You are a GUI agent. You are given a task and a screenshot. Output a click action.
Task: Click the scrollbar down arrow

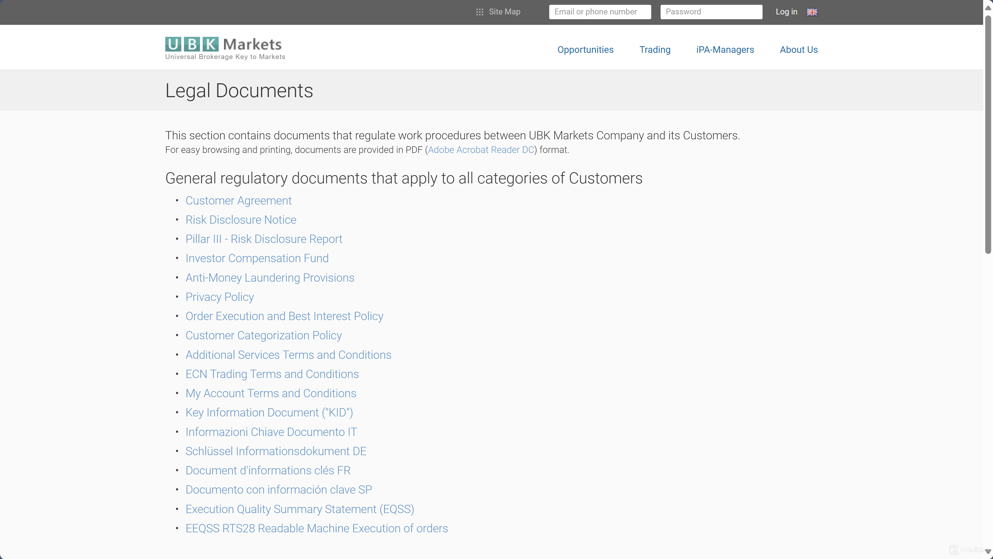[988, 551]
